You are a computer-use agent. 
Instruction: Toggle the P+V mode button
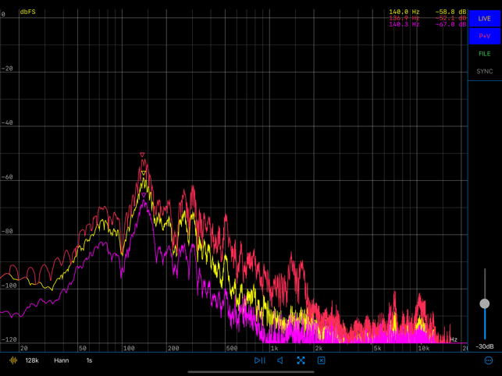[484, 36]
